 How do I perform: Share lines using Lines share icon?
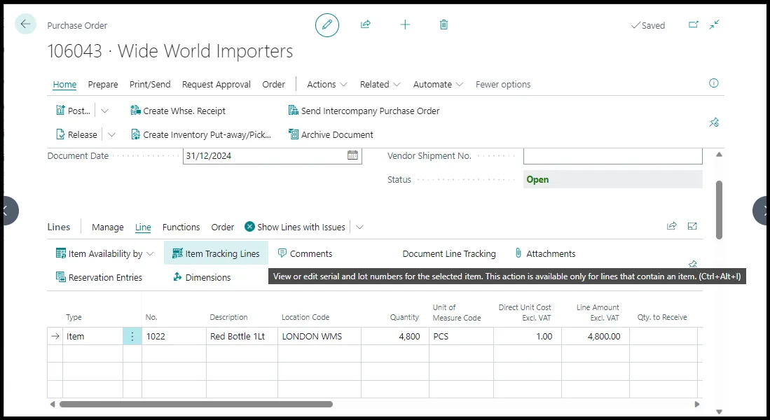(671, 226)
